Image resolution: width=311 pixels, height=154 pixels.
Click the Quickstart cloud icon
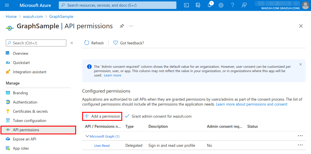(x=8, y=63)
